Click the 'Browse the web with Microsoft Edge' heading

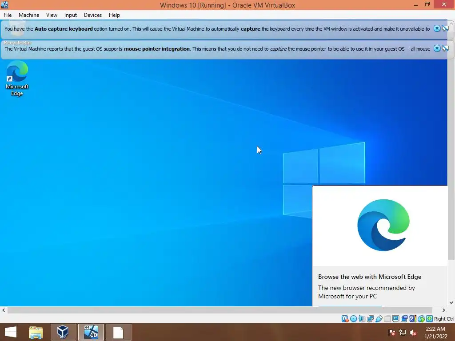click(370, 277)
